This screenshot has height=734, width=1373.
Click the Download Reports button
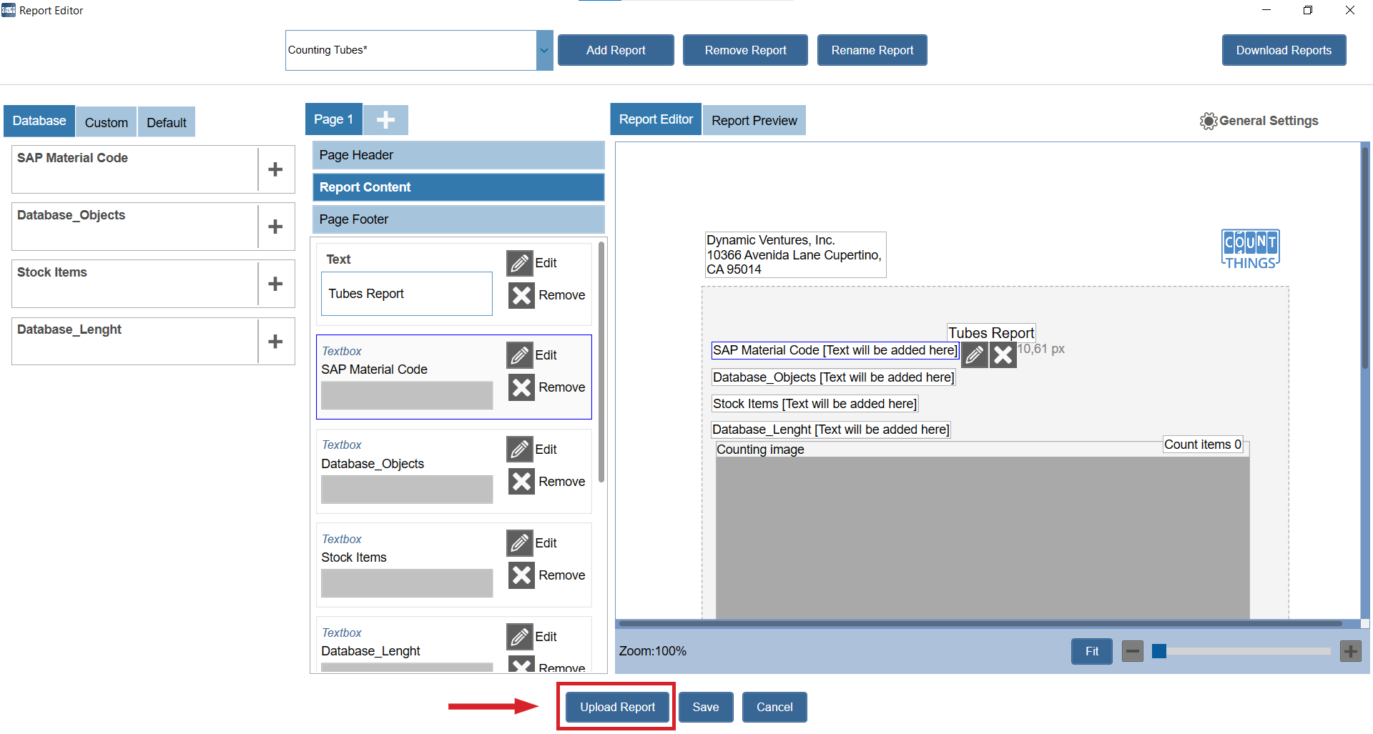click(x=1283, y=50)
